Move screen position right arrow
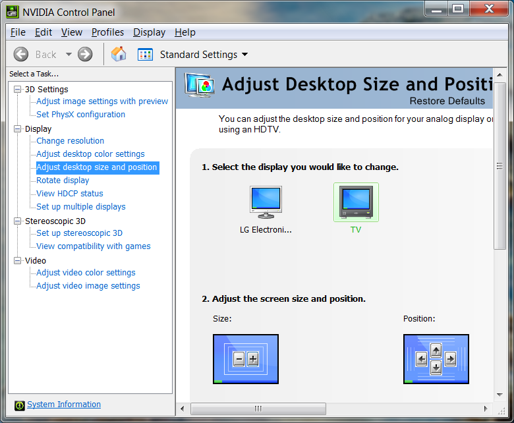Image resolution: width=514 pixels, height=423 pixels. 450,360
